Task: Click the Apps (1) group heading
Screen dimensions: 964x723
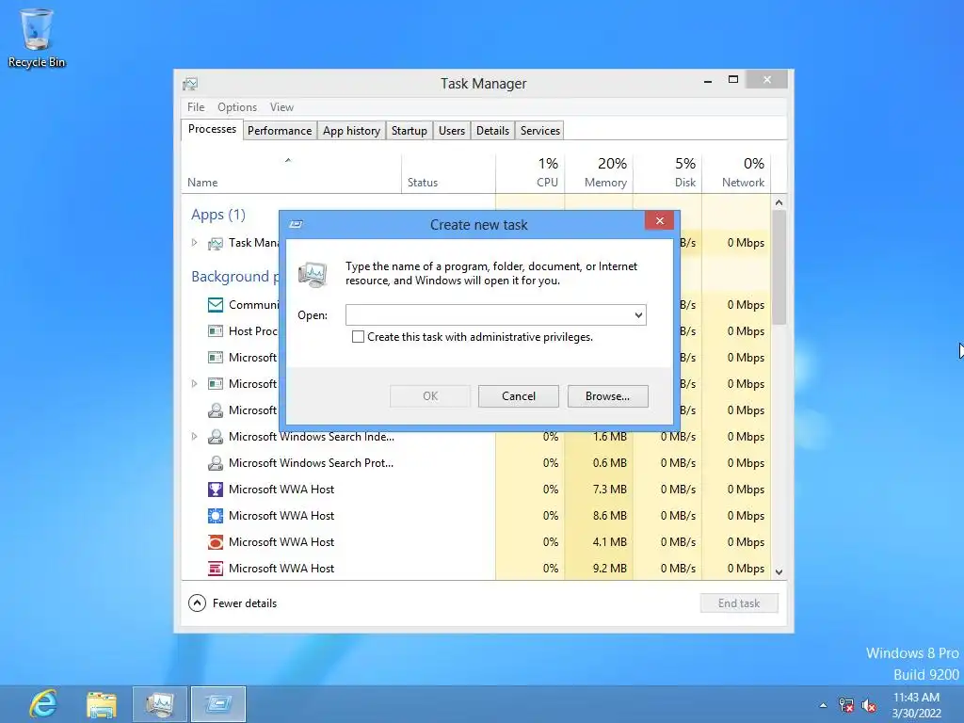Action: 218,215
